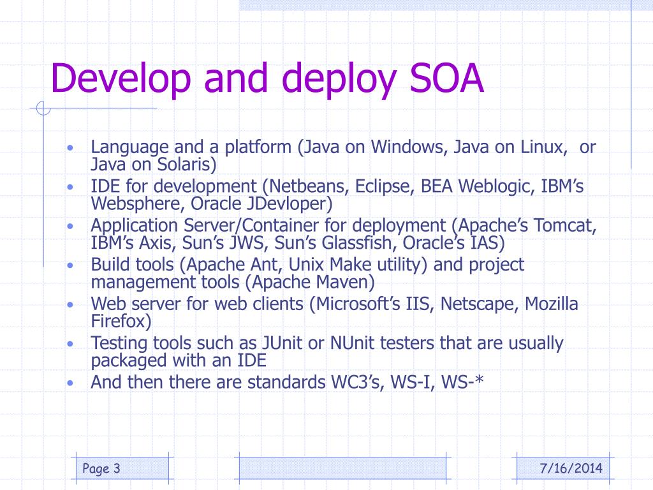This screenshot has width=653, height=490.
Task: Select the 'Testing tools such as JUnit' line
Action: pyautogui.click(x=327, y=343)
